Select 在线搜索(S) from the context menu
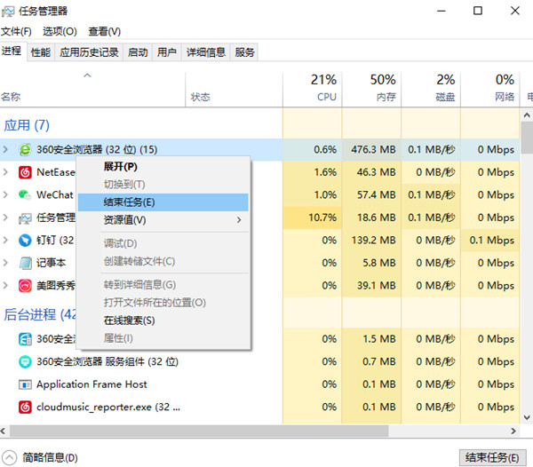533x467 pixels. 130,321
